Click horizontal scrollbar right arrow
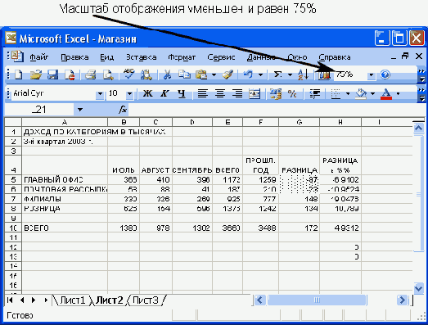This screenshot has height=325, width=428. click(x=402, y=300)
